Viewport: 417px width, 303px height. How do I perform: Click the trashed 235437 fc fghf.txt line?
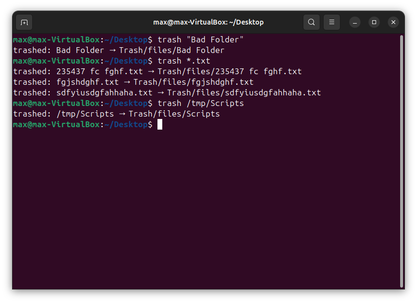pos(157,71)
